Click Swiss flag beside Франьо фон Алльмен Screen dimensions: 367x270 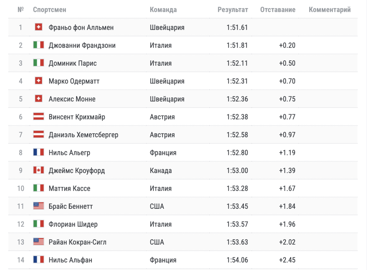tap(38, 27)
